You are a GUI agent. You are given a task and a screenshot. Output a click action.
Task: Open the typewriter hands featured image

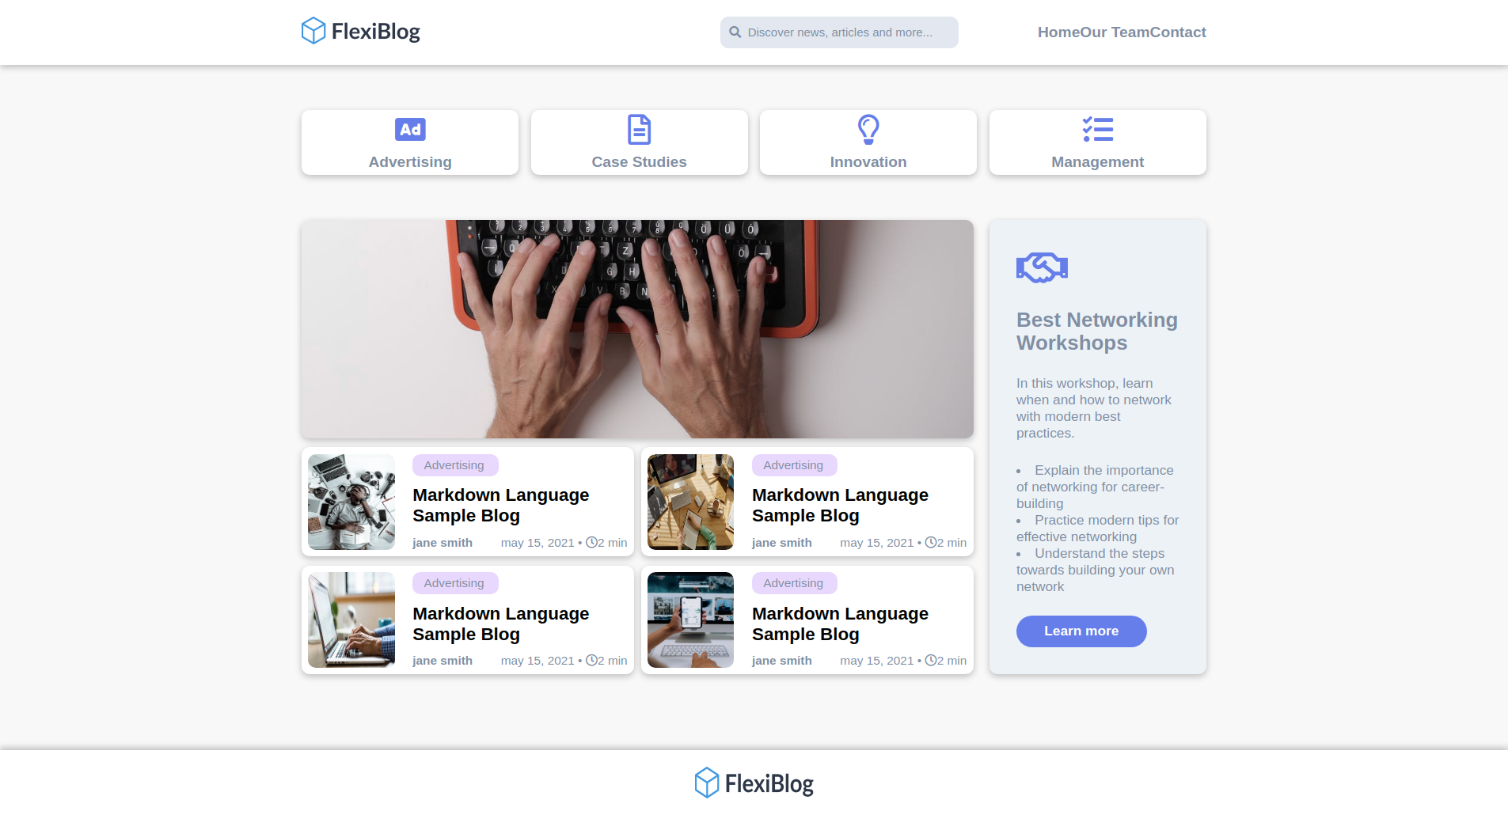(637, 329)
